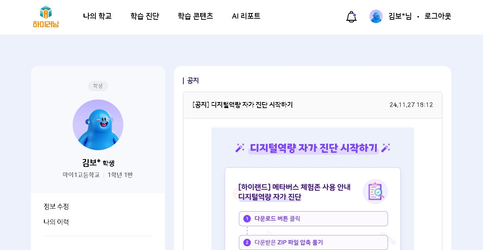
Task: Open 나의 이력 in sidebar
Action: tap(56, 222)
